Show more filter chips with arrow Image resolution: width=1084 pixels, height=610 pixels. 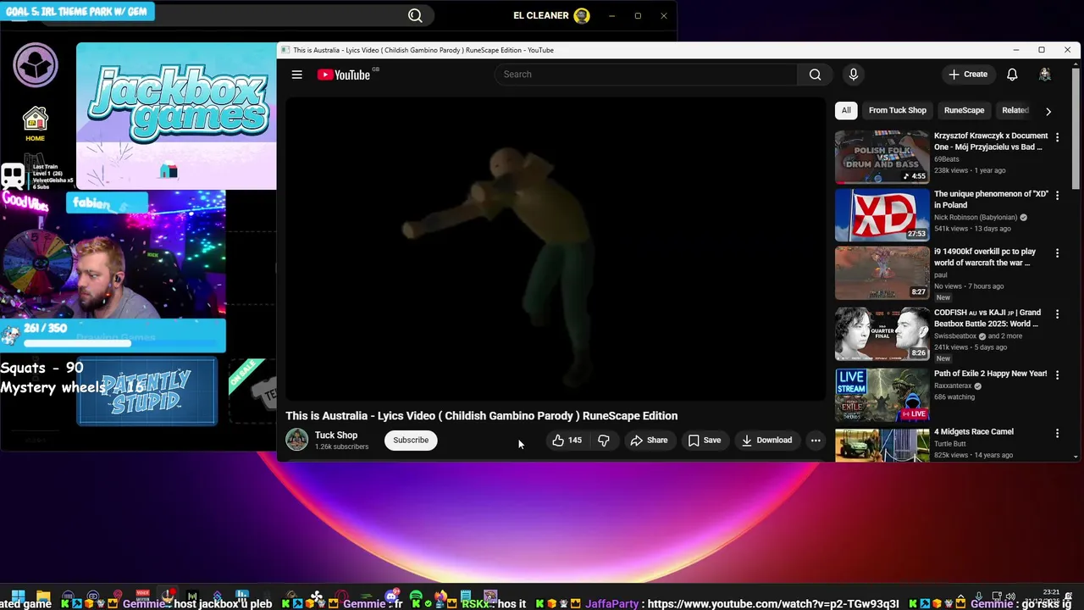[1048, 111]
